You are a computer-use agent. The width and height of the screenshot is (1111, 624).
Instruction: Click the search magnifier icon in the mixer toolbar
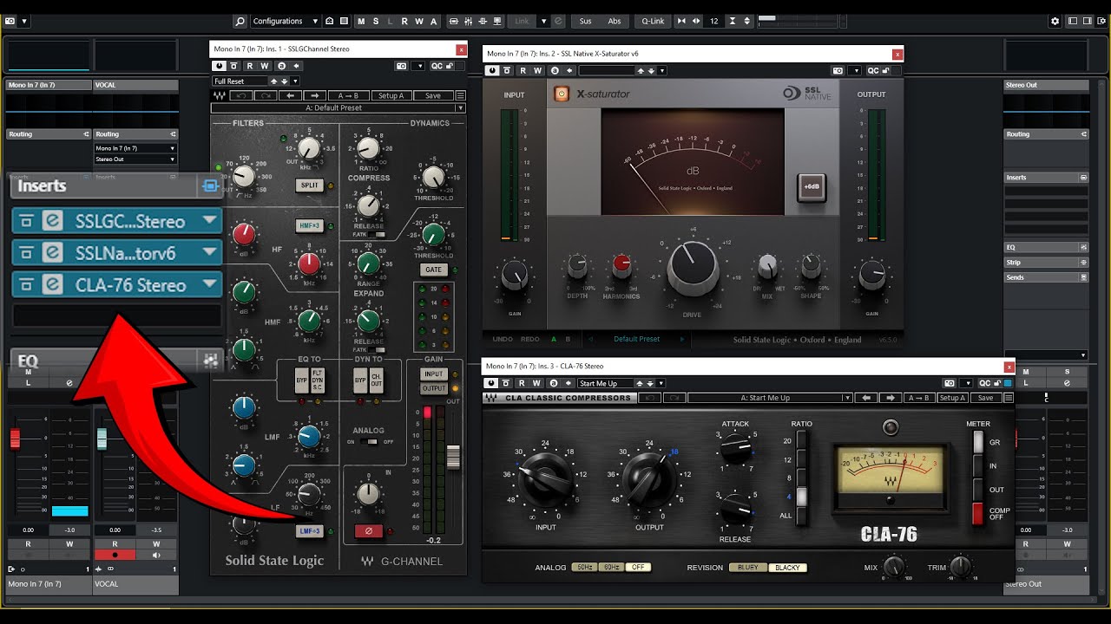coord(239,21)
